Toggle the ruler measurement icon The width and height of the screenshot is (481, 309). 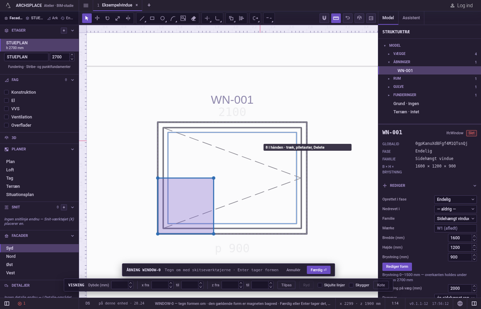click(336, 18)
